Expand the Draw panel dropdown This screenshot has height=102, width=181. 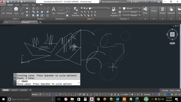point(16,19)
